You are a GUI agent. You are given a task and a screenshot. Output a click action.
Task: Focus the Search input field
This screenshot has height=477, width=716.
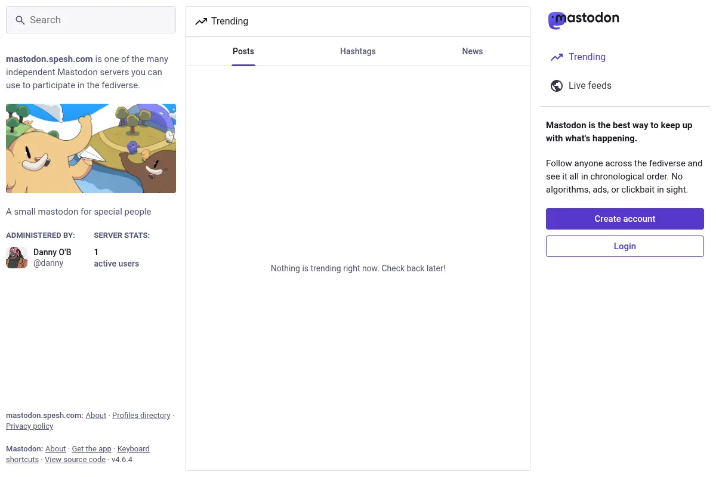click(91, 20)
